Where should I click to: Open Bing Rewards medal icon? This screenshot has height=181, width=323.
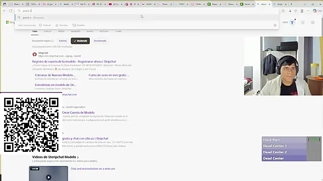coord(292,22)
